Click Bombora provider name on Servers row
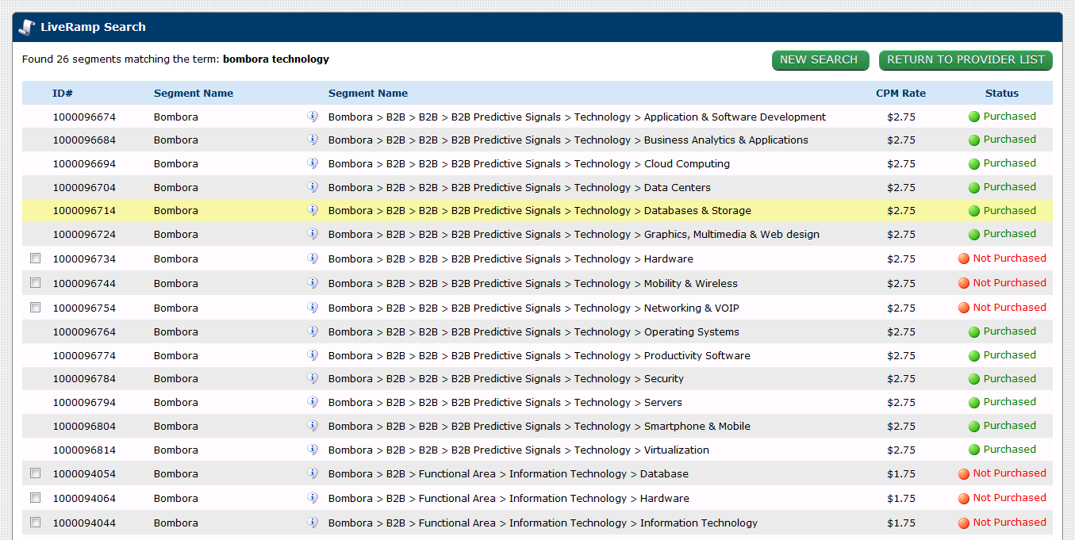The image size is (1075, 540). 176,403
